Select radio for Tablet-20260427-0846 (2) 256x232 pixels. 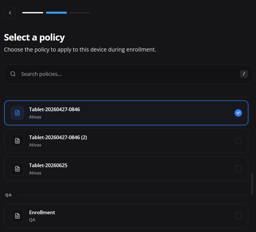pyautogui.click(x=238, y=141)
